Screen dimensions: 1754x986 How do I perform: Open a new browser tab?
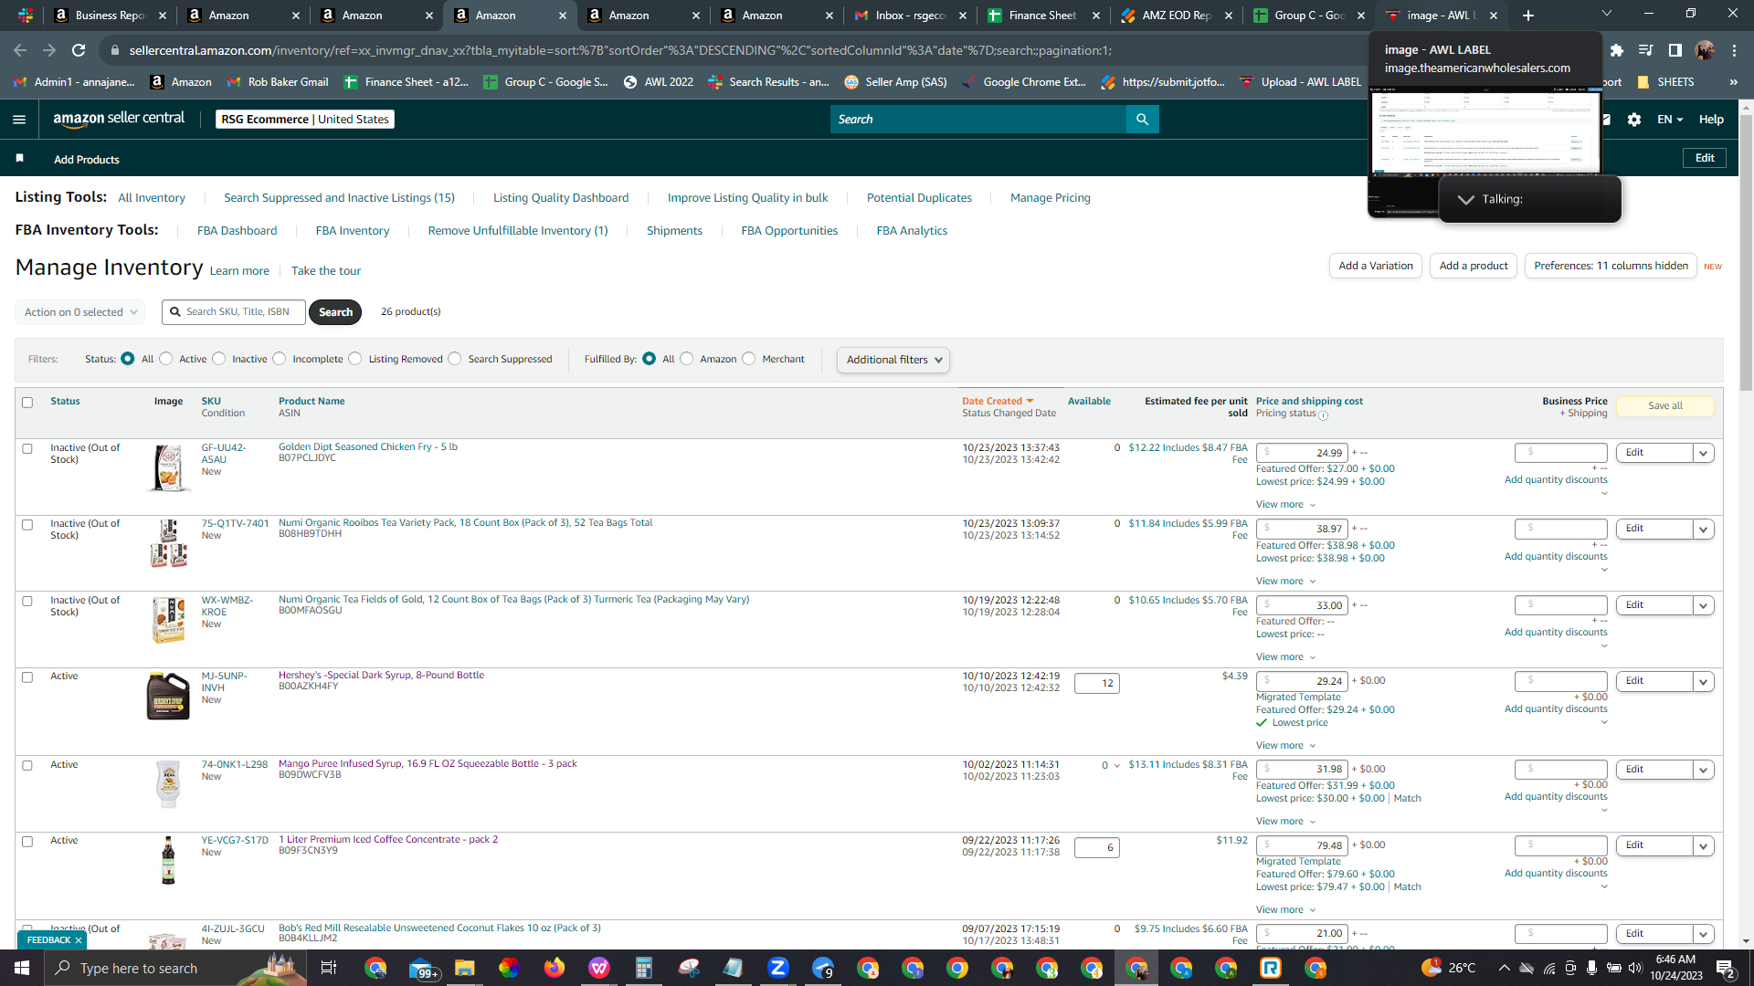click(x=1528, y=16)
